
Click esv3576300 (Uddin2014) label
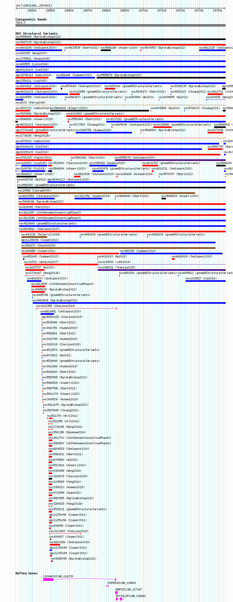[x=33, y=141]
